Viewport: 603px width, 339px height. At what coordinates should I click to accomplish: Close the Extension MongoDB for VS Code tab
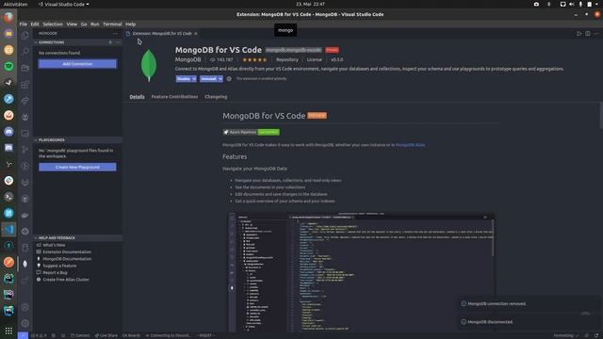pyautogui.click(x=196, y=34)
